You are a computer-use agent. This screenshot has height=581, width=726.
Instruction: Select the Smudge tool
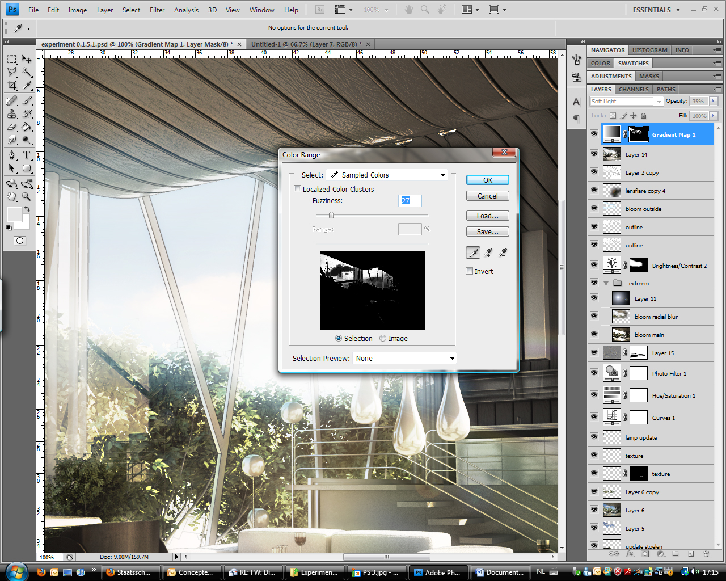point(12,140)
